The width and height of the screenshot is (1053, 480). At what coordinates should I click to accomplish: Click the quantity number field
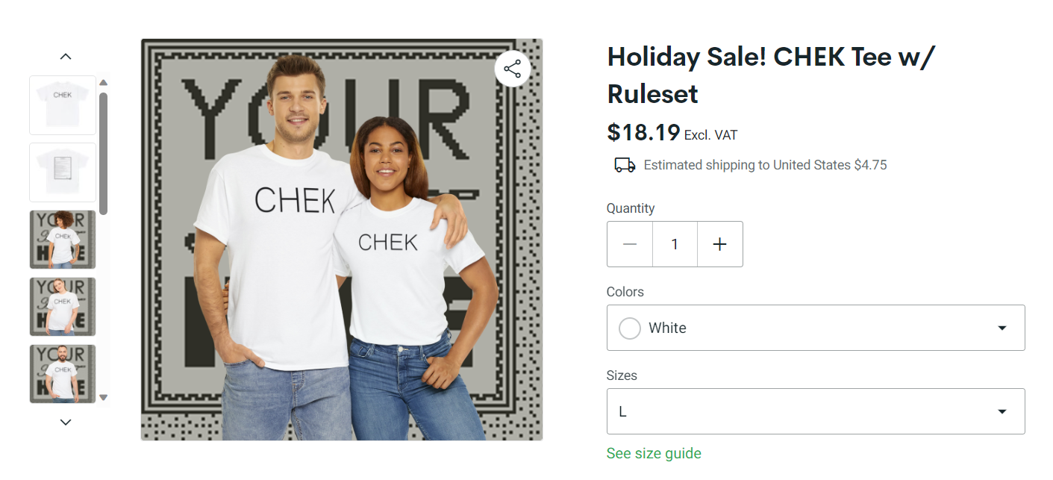point(675,244)
